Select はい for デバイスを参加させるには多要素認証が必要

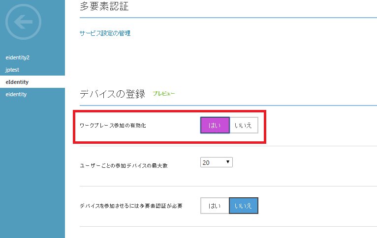[215, 206]
